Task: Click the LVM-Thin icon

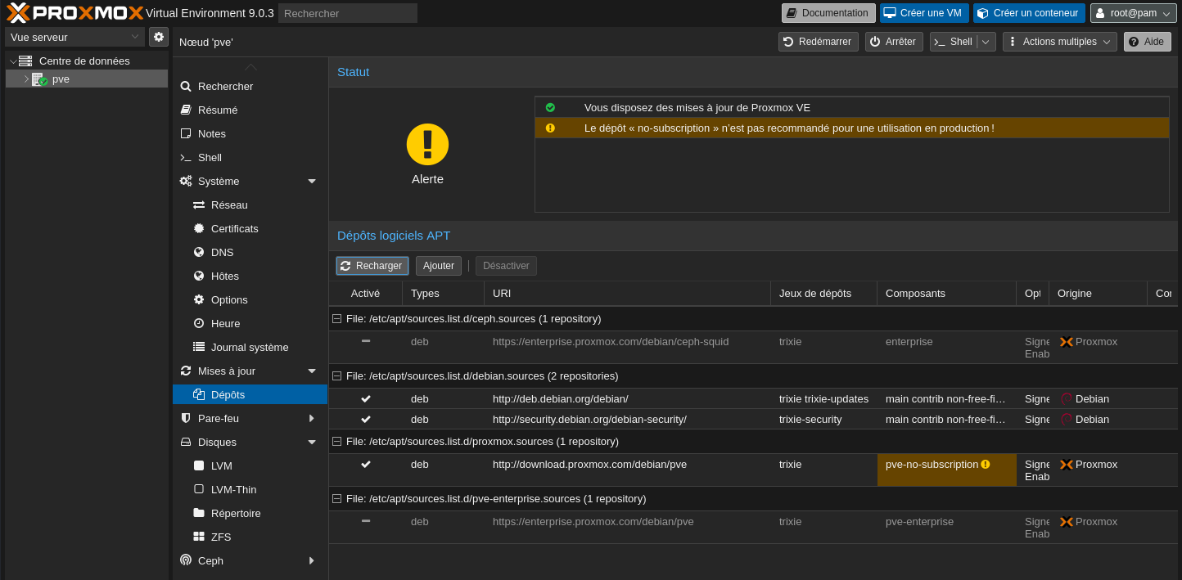Action: coord(199,489)
